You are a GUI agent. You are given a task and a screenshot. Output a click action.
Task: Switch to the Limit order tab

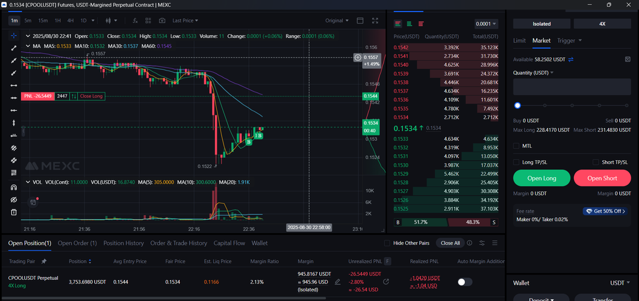(519, 40)
